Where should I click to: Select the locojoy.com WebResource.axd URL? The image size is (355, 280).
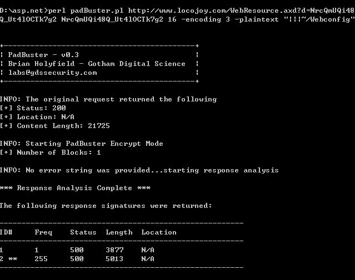(x=241, y=11)
